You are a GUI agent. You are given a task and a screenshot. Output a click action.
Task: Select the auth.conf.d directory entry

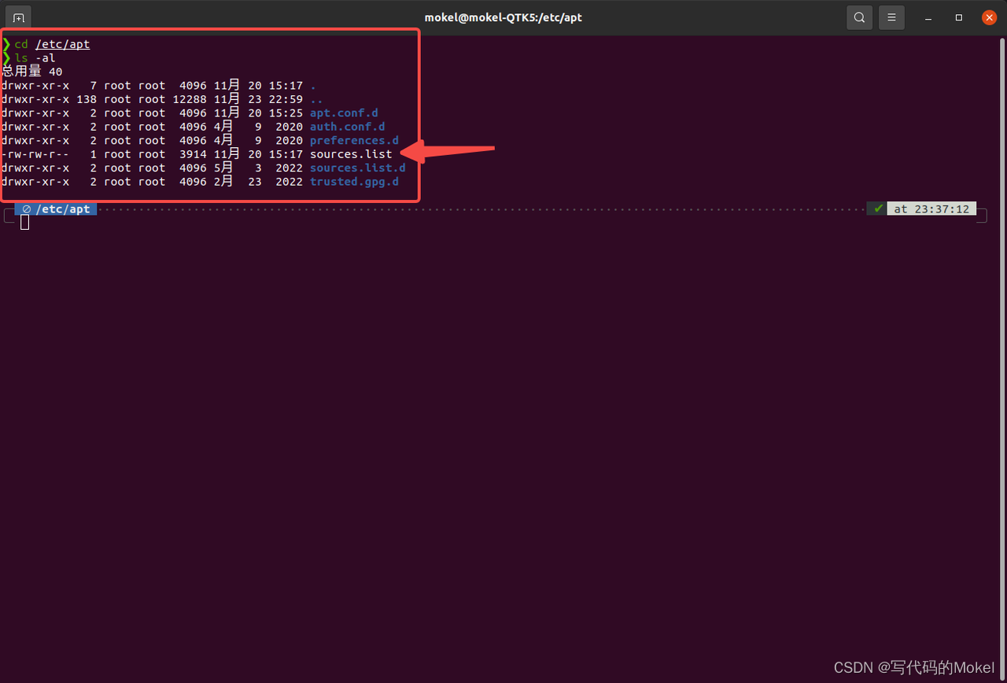point(346,126)
